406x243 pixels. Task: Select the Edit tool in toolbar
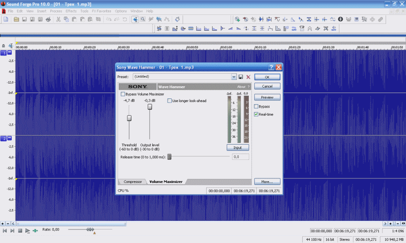pyautogui.click(x=135, y=19)
